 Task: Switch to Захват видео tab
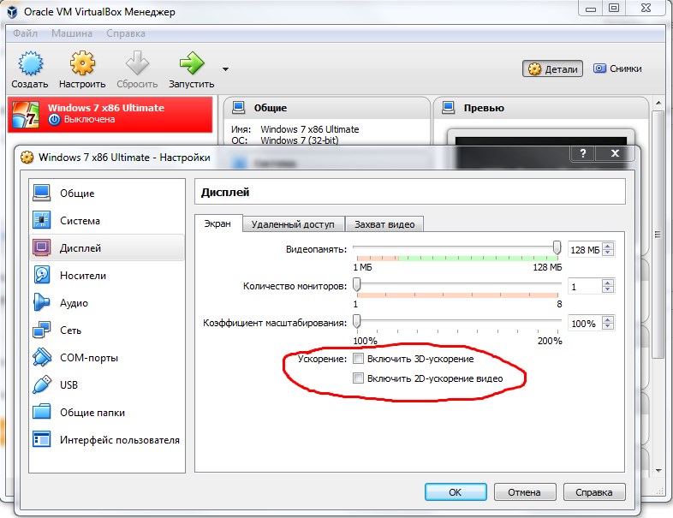384,224
